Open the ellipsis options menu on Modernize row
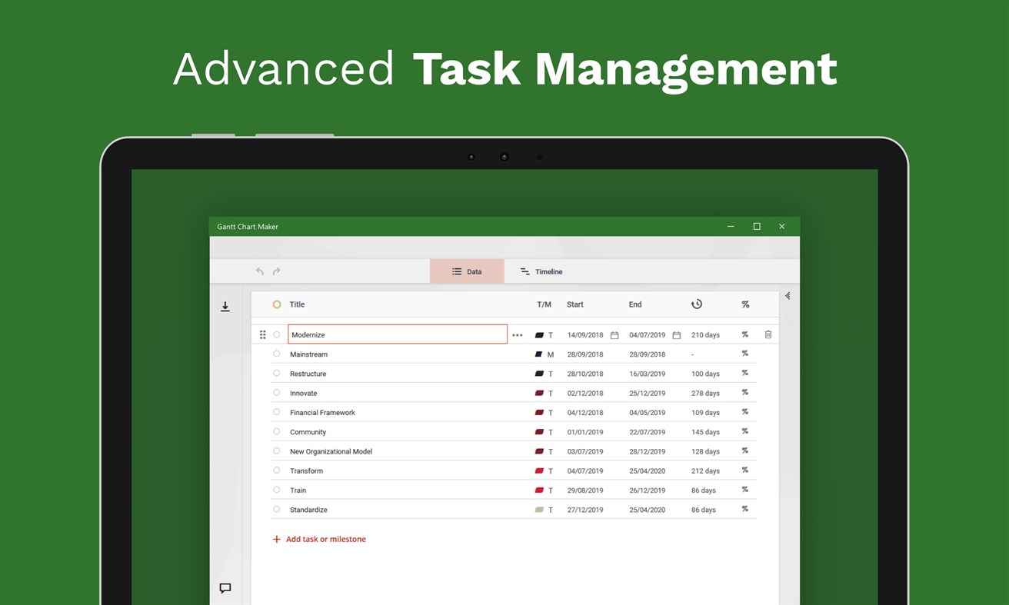This screenshot has height=605, width=1009. coord(518,334)
